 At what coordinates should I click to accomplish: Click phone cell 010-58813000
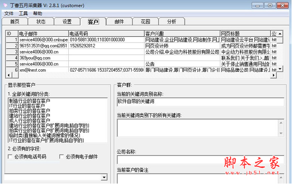[106, 40]
